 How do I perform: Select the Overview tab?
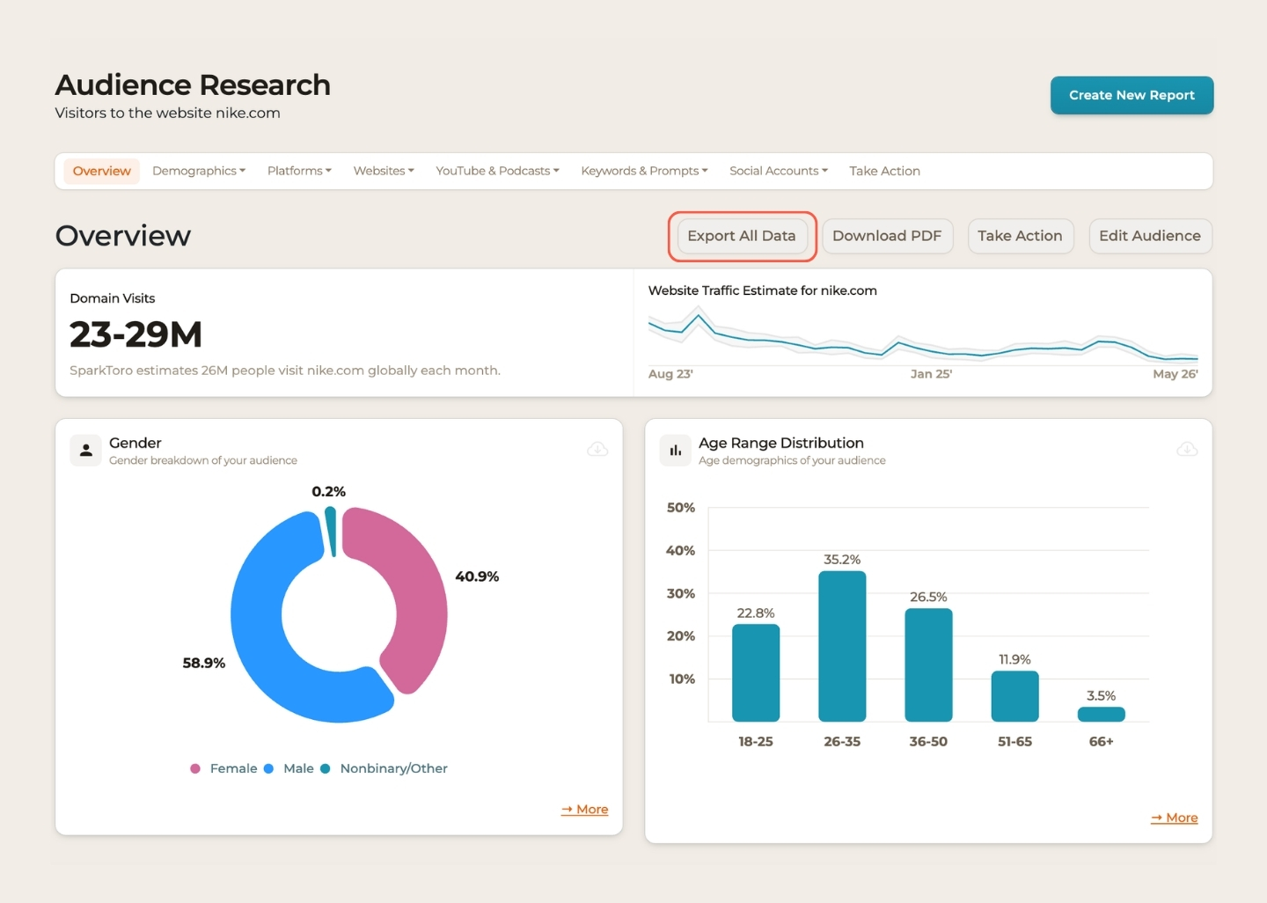(102, 171)
